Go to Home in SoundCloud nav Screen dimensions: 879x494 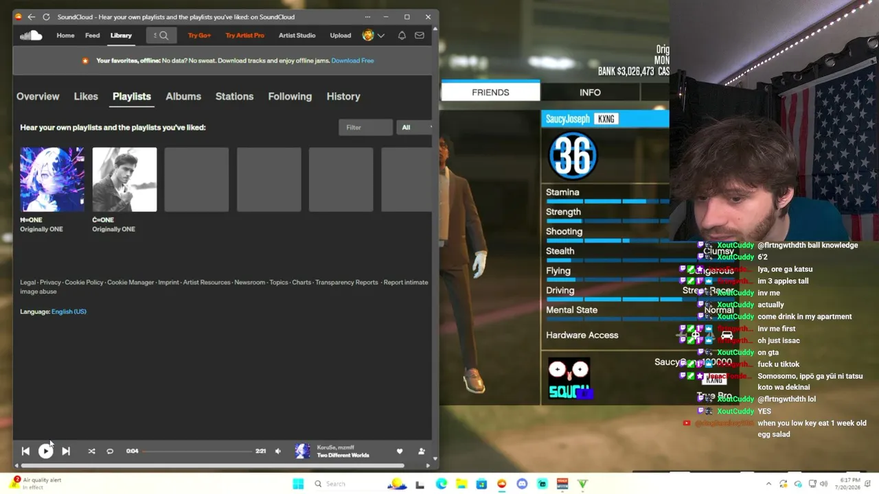pyautogui.click(x=65, y=36)
